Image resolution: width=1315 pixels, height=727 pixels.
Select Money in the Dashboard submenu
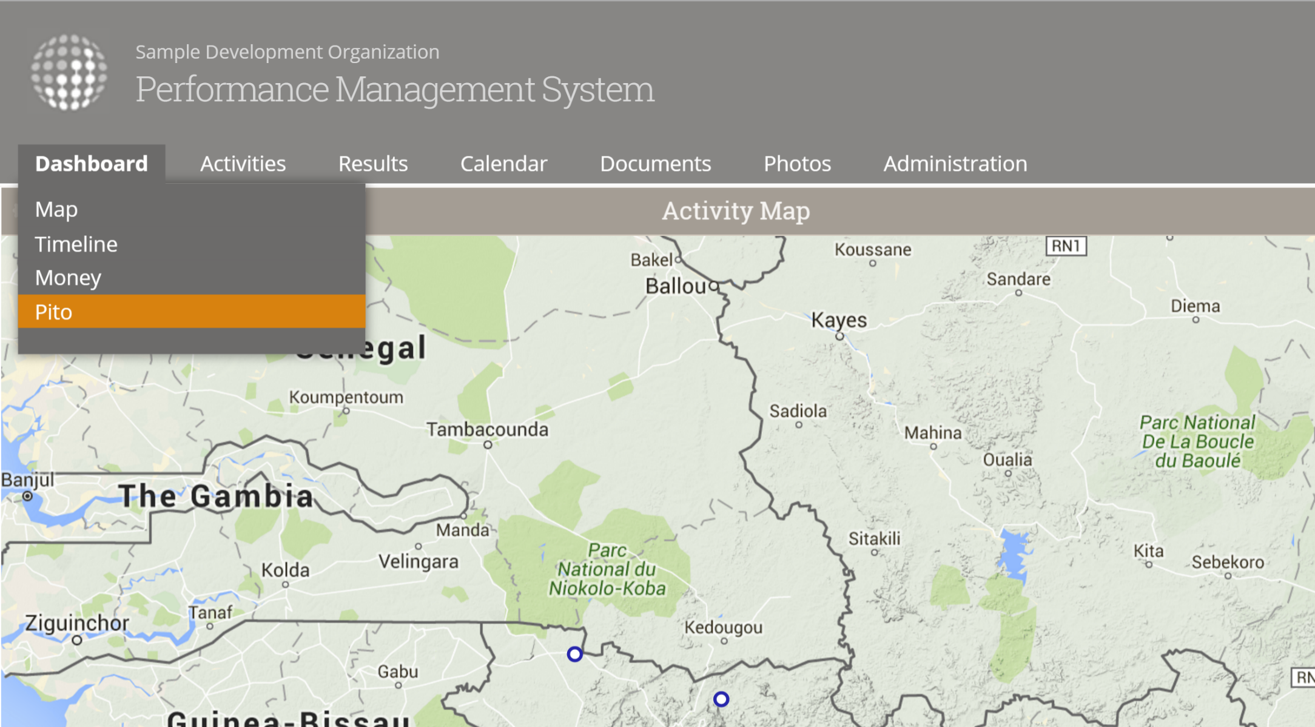(x=68, y=278)
